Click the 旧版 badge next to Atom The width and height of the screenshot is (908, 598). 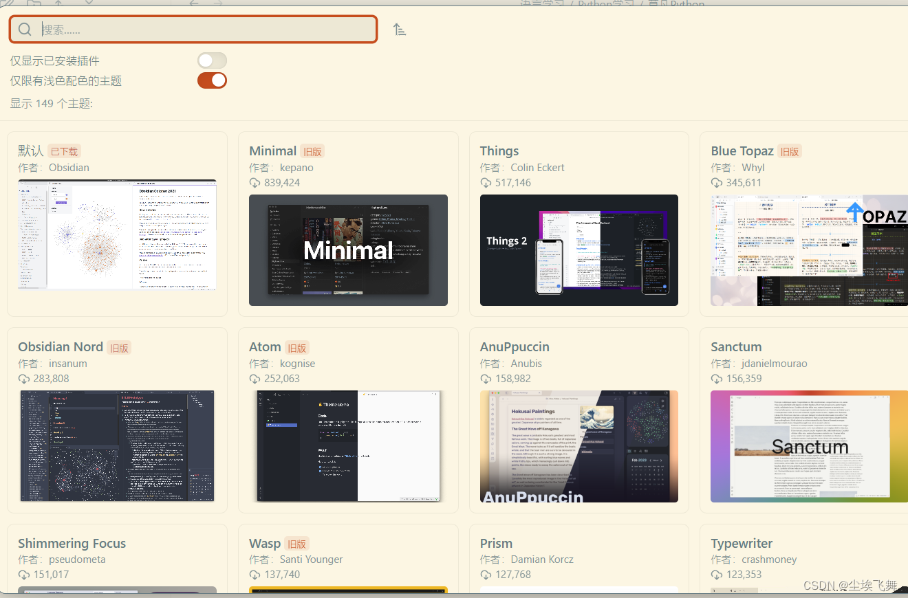[296, 348]
